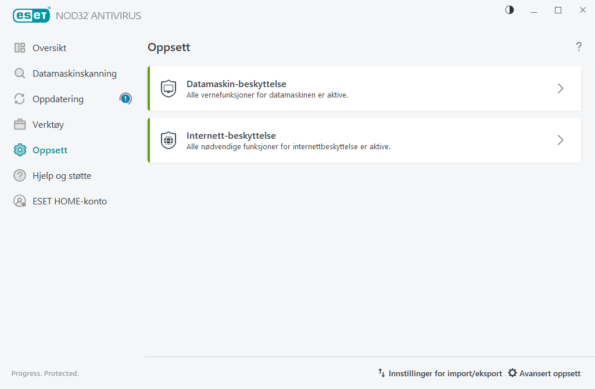The width and height of the screenshot is (595, 389).
Task: Click the globe shield icon for Internett-beskyttelse
Action: (169, 141)
